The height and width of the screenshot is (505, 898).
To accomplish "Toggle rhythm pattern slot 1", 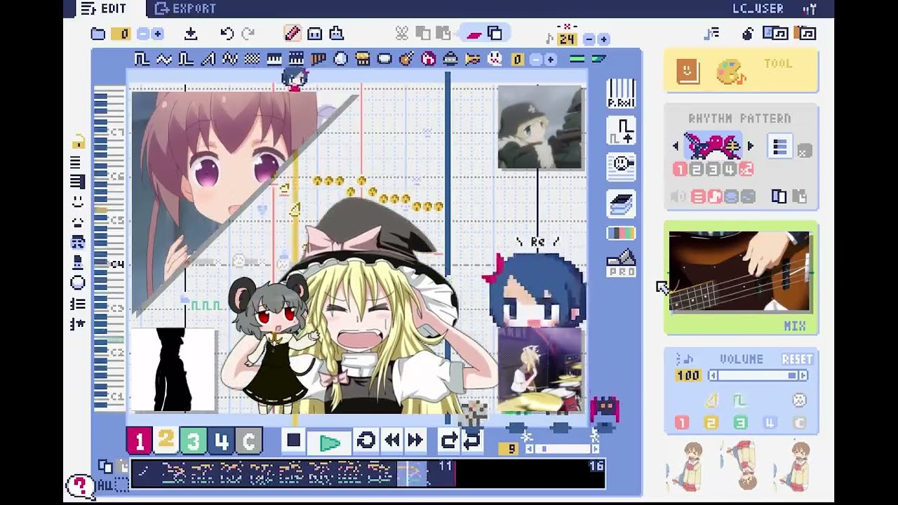I will click(x=680, y=169).
